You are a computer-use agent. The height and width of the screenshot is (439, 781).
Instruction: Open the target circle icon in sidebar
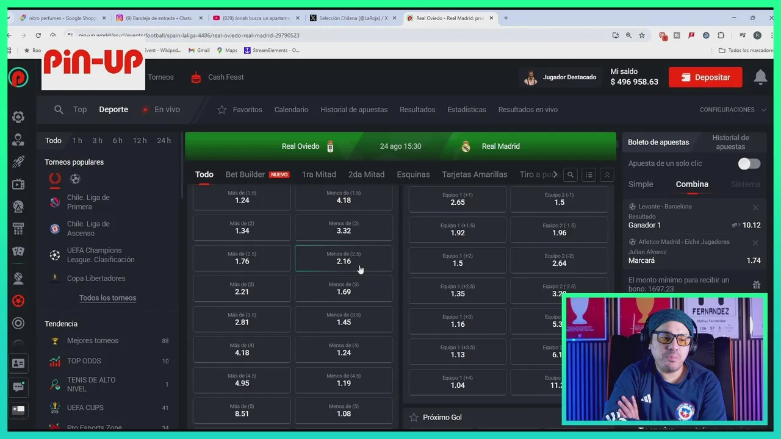click(18, 323)
